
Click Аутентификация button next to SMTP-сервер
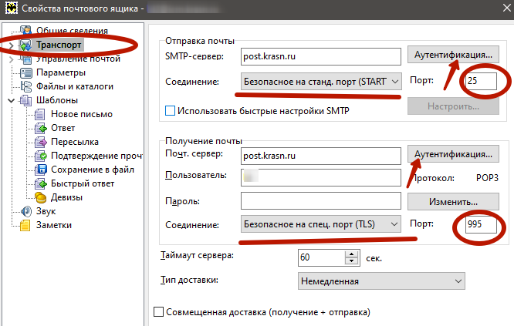[x=452, y=55]
